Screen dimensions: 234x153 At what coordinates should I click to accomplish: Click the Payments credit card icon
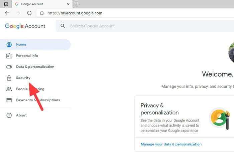click(x=9, y=100)
